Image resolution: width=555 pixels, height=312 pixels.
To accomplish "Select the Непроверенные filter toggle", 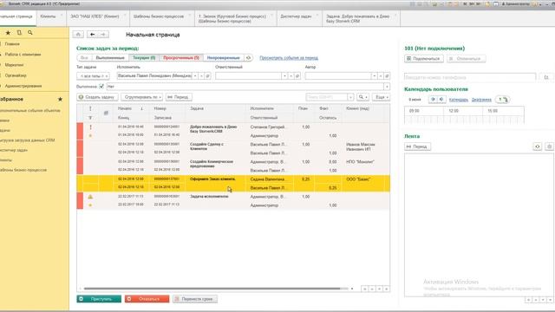I will coord(224,58).
